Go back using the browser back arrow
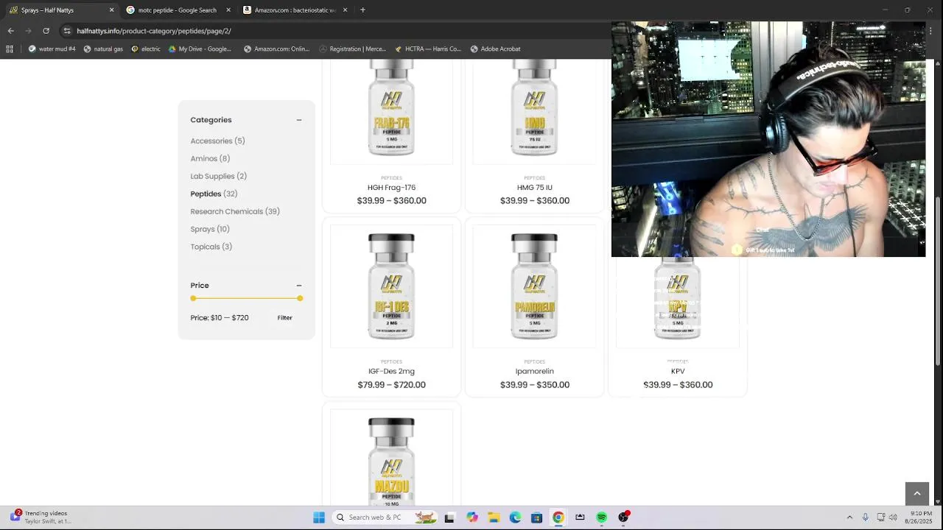 pos(10,31)
